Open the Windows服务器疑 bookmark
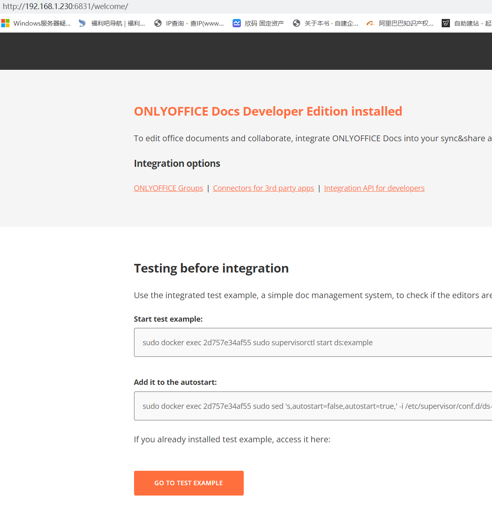This screenshot has height=510, width=492. pos(42,24)
